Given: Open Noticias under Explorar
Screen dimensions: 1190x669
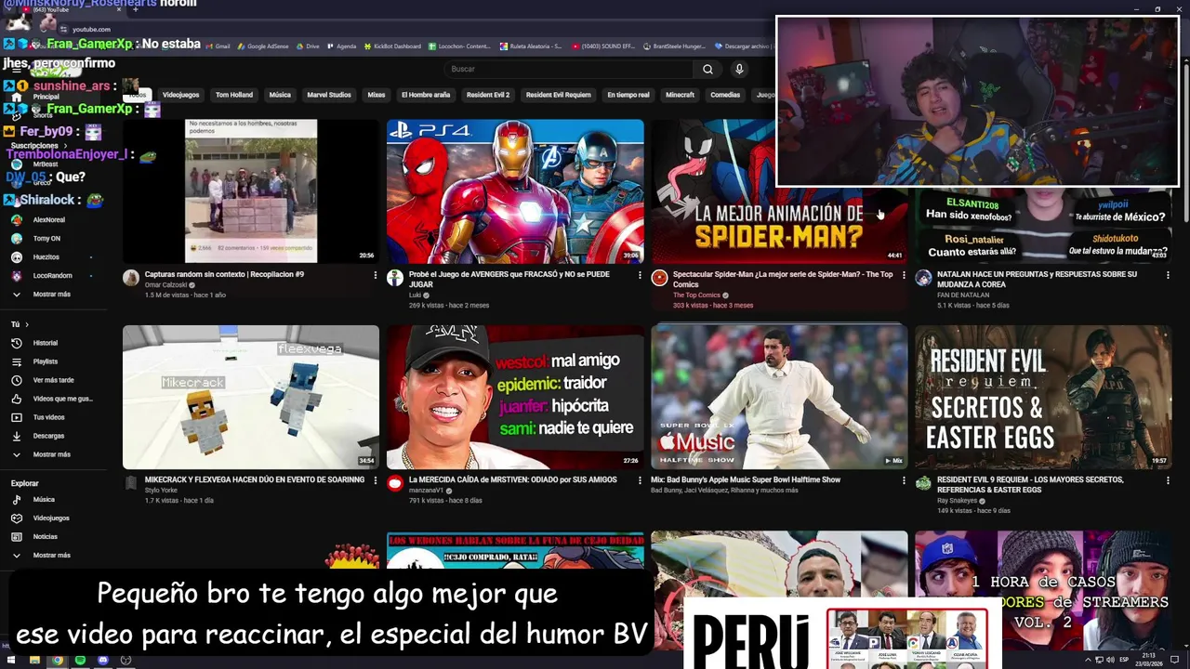Looking at the screenshot, I should 46,536.
